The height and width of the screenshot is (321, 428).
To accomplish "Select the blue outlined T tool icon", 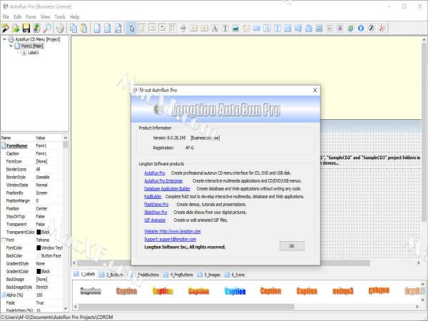I will pos(277,28).
